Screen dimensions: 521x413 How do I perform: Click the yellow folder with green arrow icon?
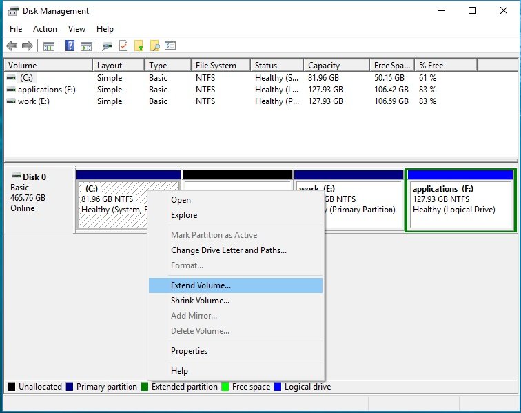(139, 46)
